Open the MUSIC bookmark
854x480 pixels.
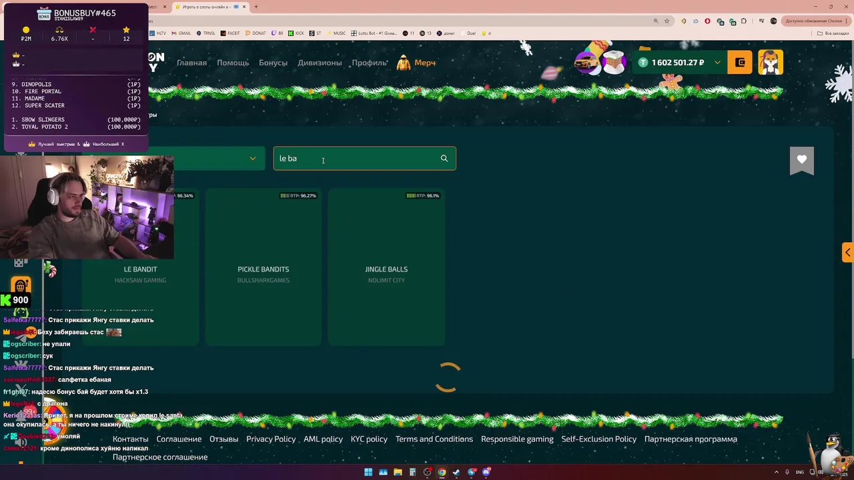pos(337,33)
